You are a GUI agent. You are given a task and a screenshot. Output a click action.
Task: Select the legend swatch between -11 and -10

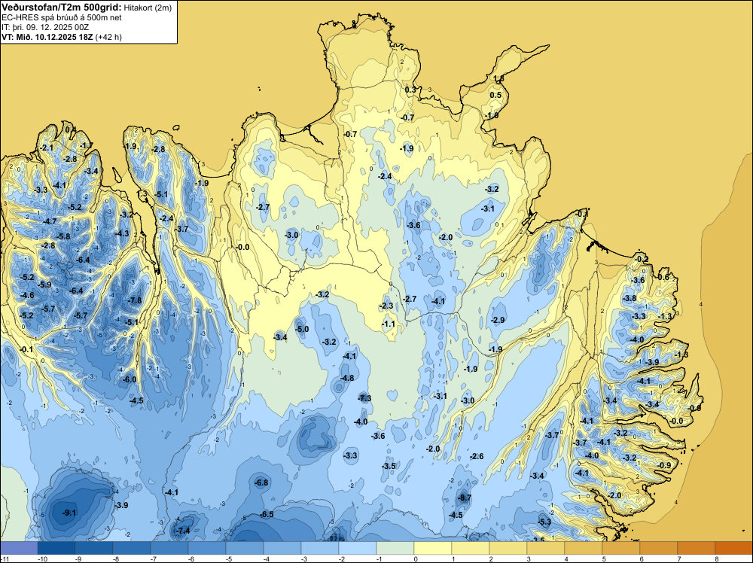click(19, 548)
